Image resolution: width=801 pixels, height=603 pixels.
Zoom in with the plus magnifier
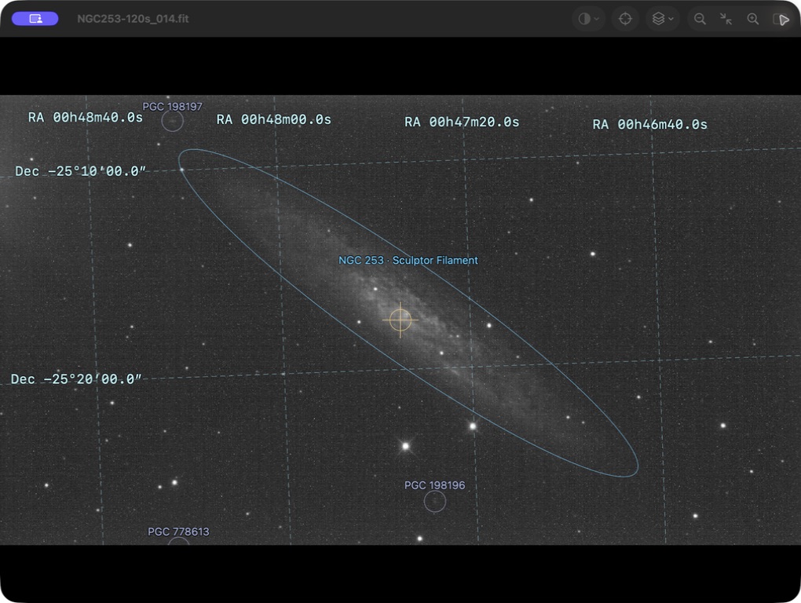click(753, 19)
